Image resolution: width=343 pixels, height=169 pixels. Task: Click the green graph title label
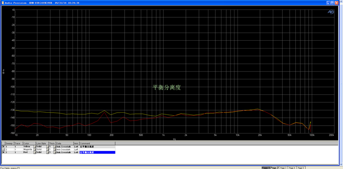(x=166, y=88)
